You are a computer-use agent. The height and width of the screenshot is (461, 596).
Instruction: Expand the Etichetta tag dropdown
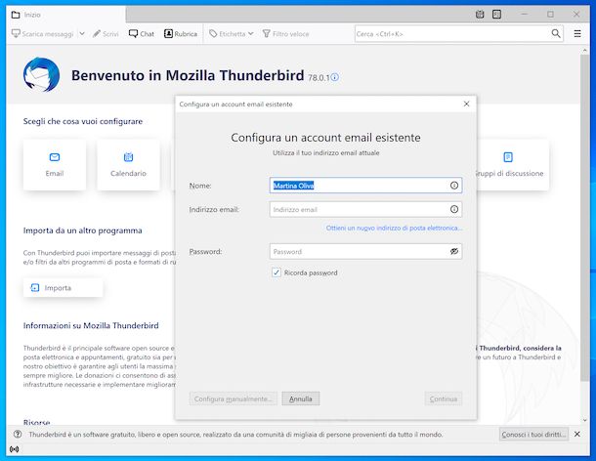232,34
